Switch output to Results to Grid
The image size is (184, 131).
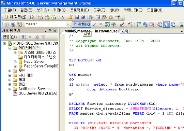pos(166,25)
